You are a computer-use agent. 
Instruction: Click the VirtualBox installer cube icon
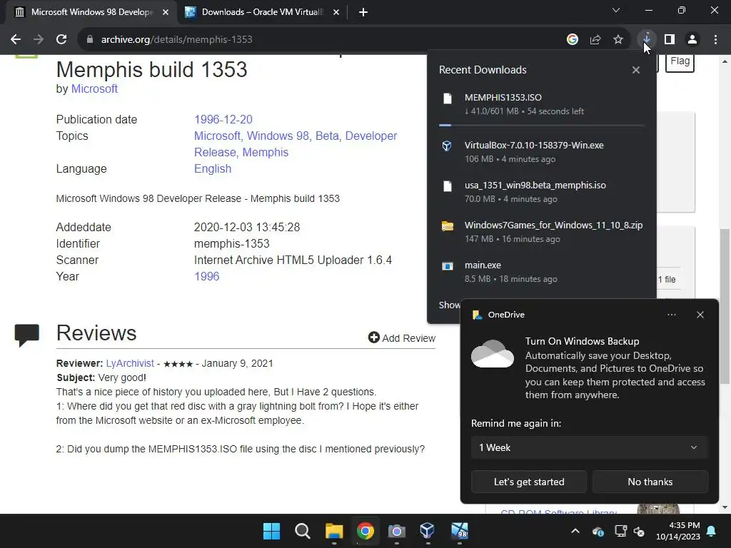coord(447,146)
